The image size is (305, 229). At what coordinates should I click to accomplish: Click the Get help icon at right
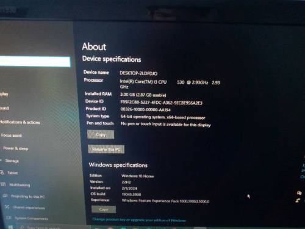[299, 193]
